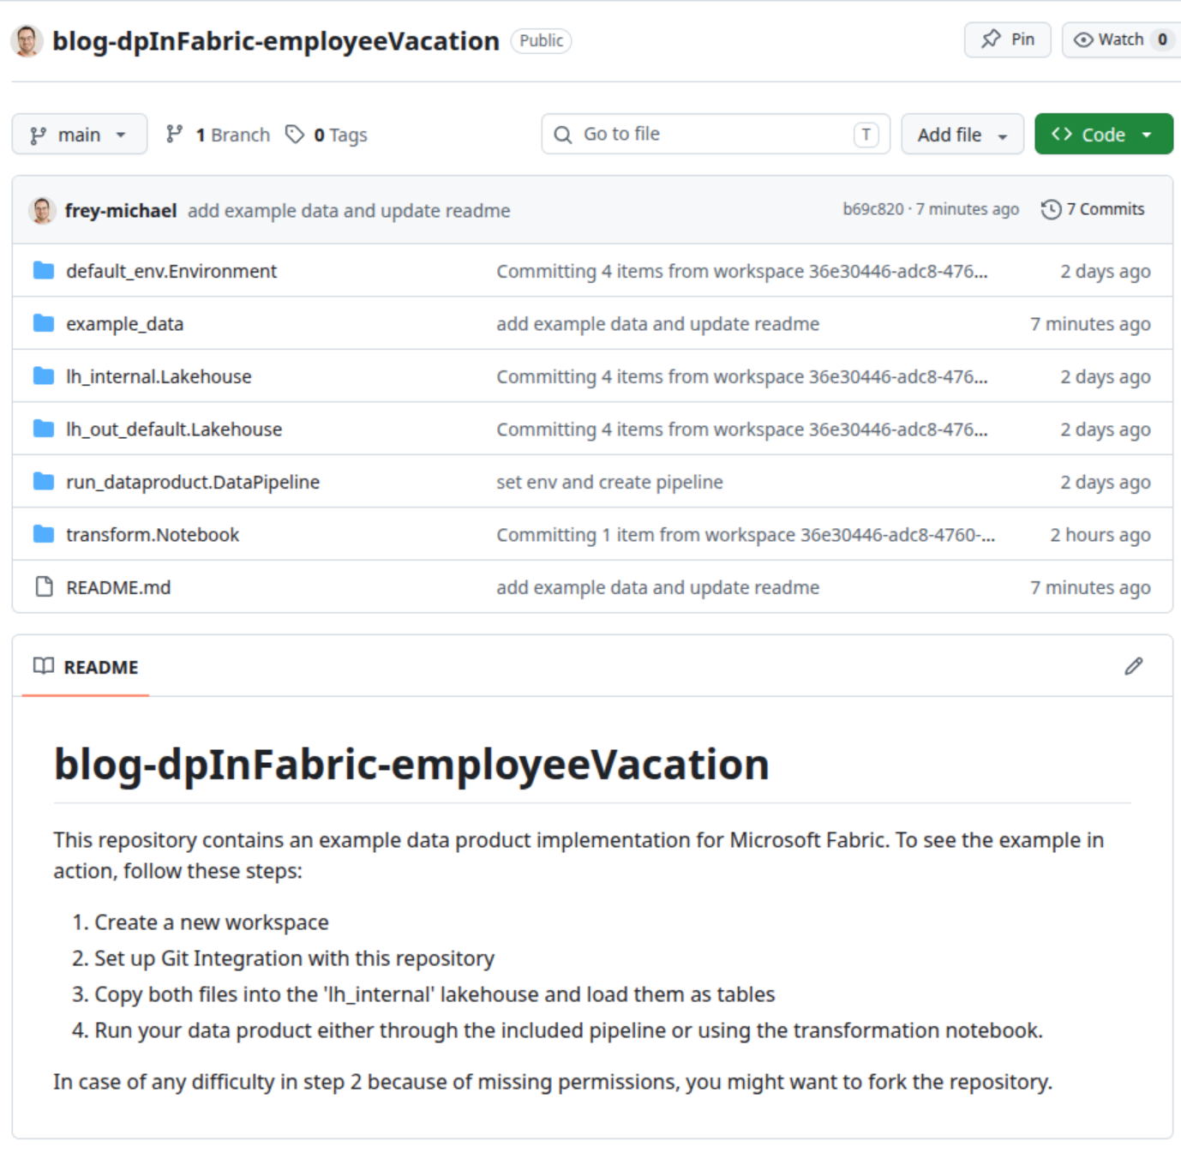Open the 7 Commits history link
The width and height of the screenshot is (1181, 1153).
[x=1093, y=209]
